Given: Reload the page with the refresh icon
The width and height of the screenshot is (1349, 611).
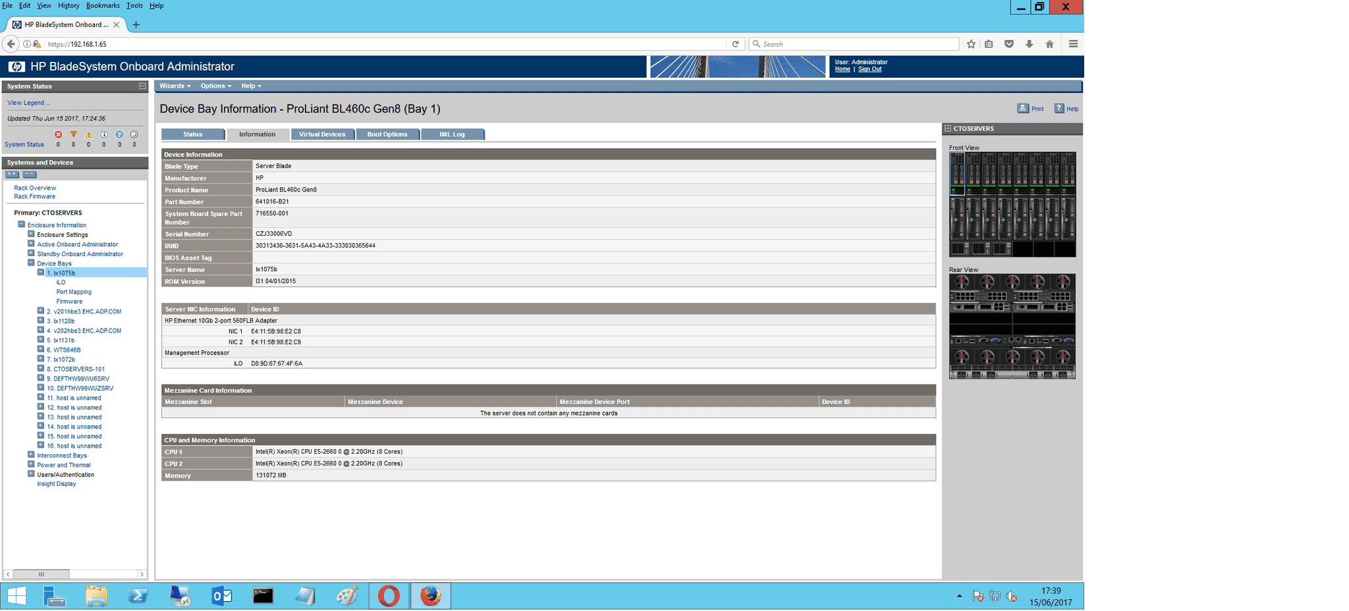Looking at the screenshot, I should tap(735, 44).
